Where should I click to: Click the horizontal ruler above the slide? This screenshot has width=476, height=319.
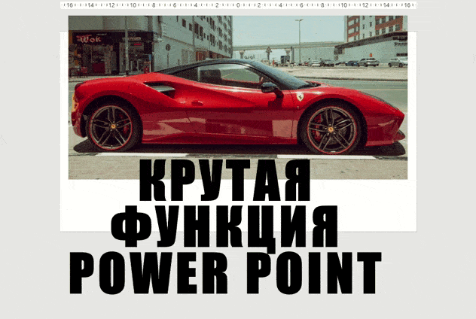coord(238,5)
